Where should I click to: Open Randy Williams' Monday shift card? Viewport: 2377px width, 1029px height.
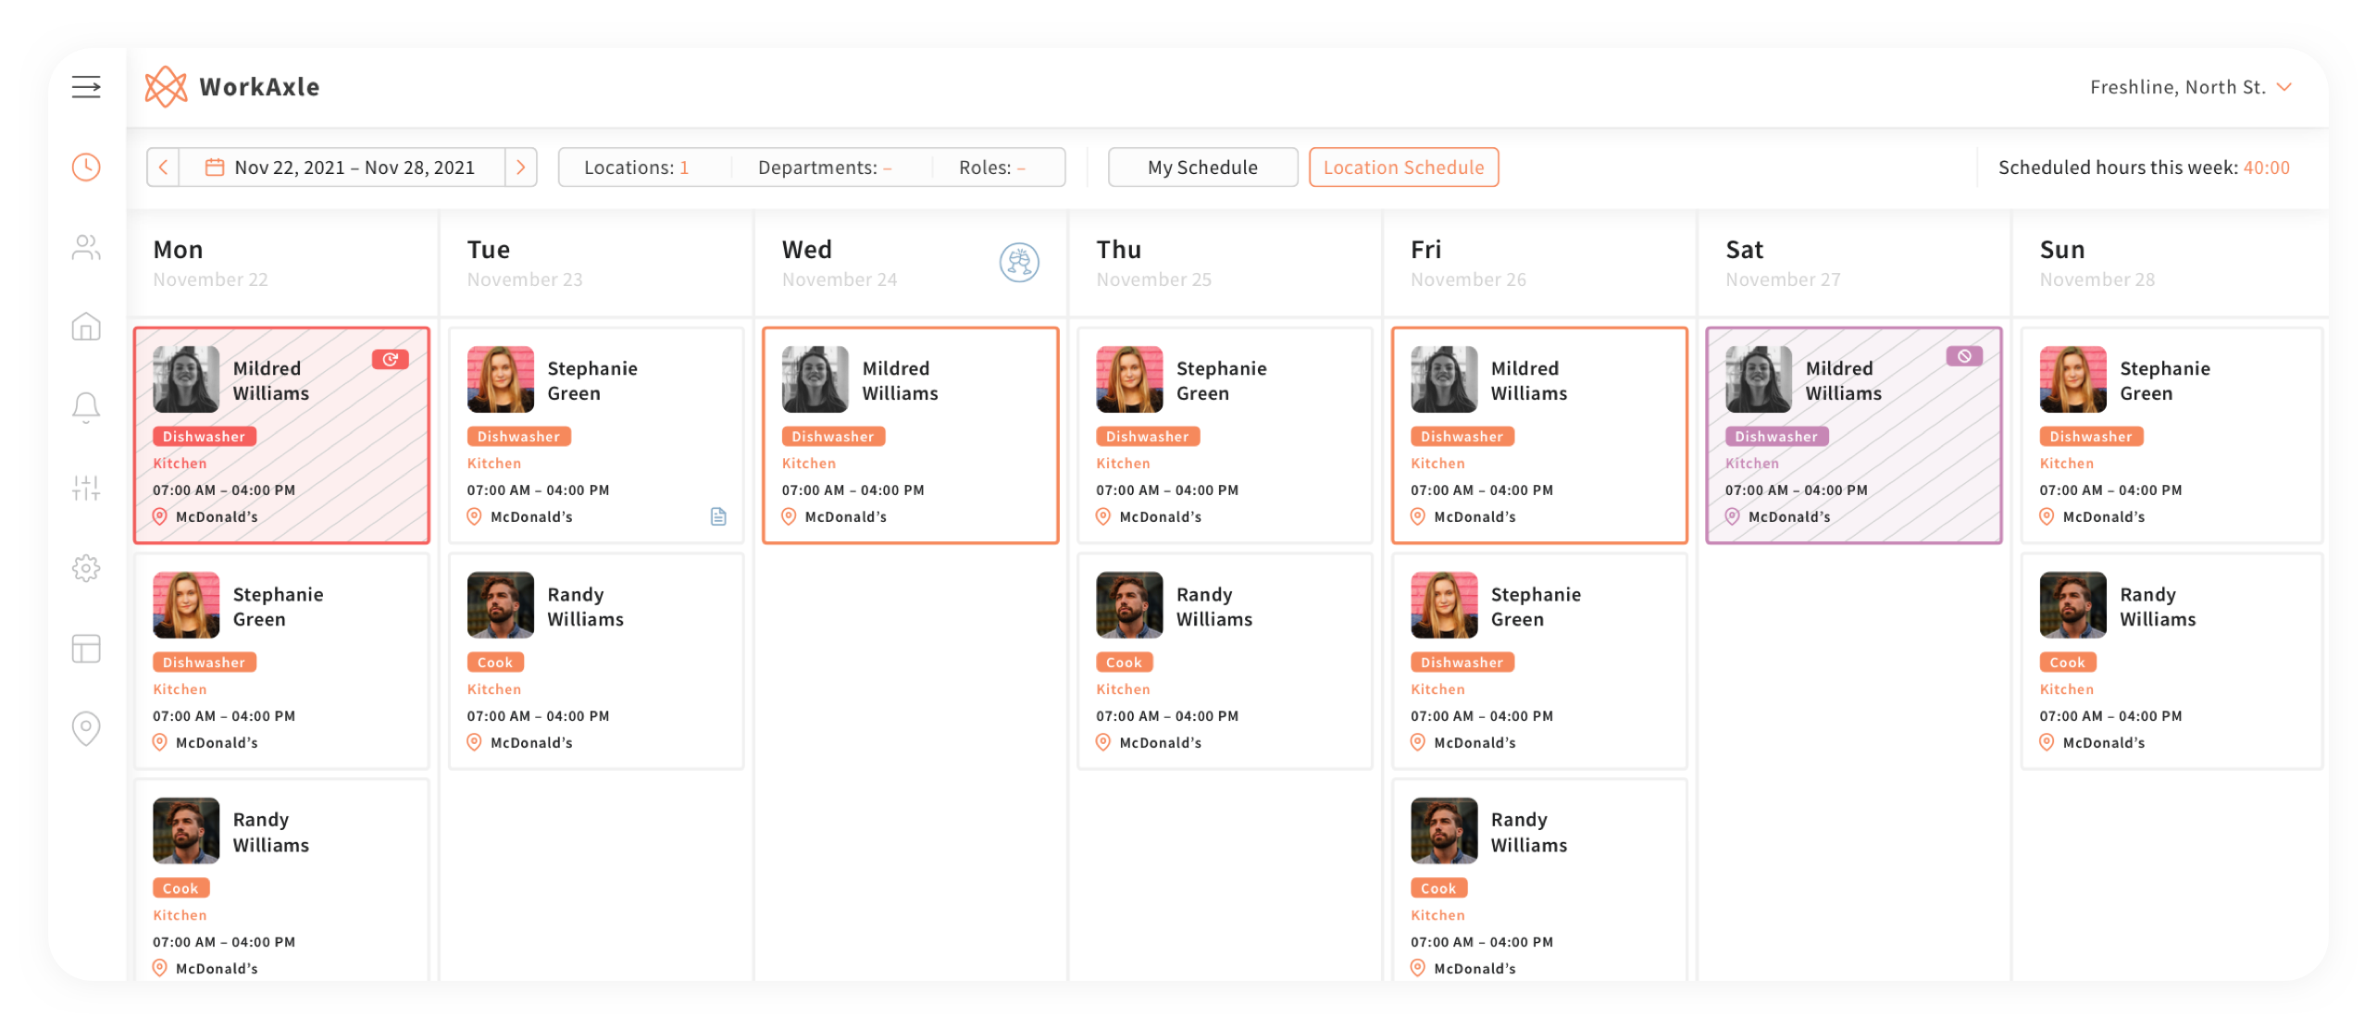281,880
